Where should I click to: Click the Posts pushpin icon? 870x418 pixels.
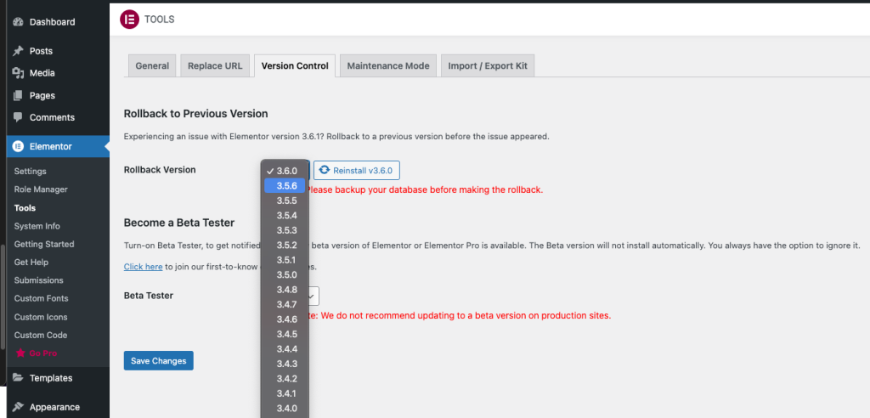(x=18, y=51)
